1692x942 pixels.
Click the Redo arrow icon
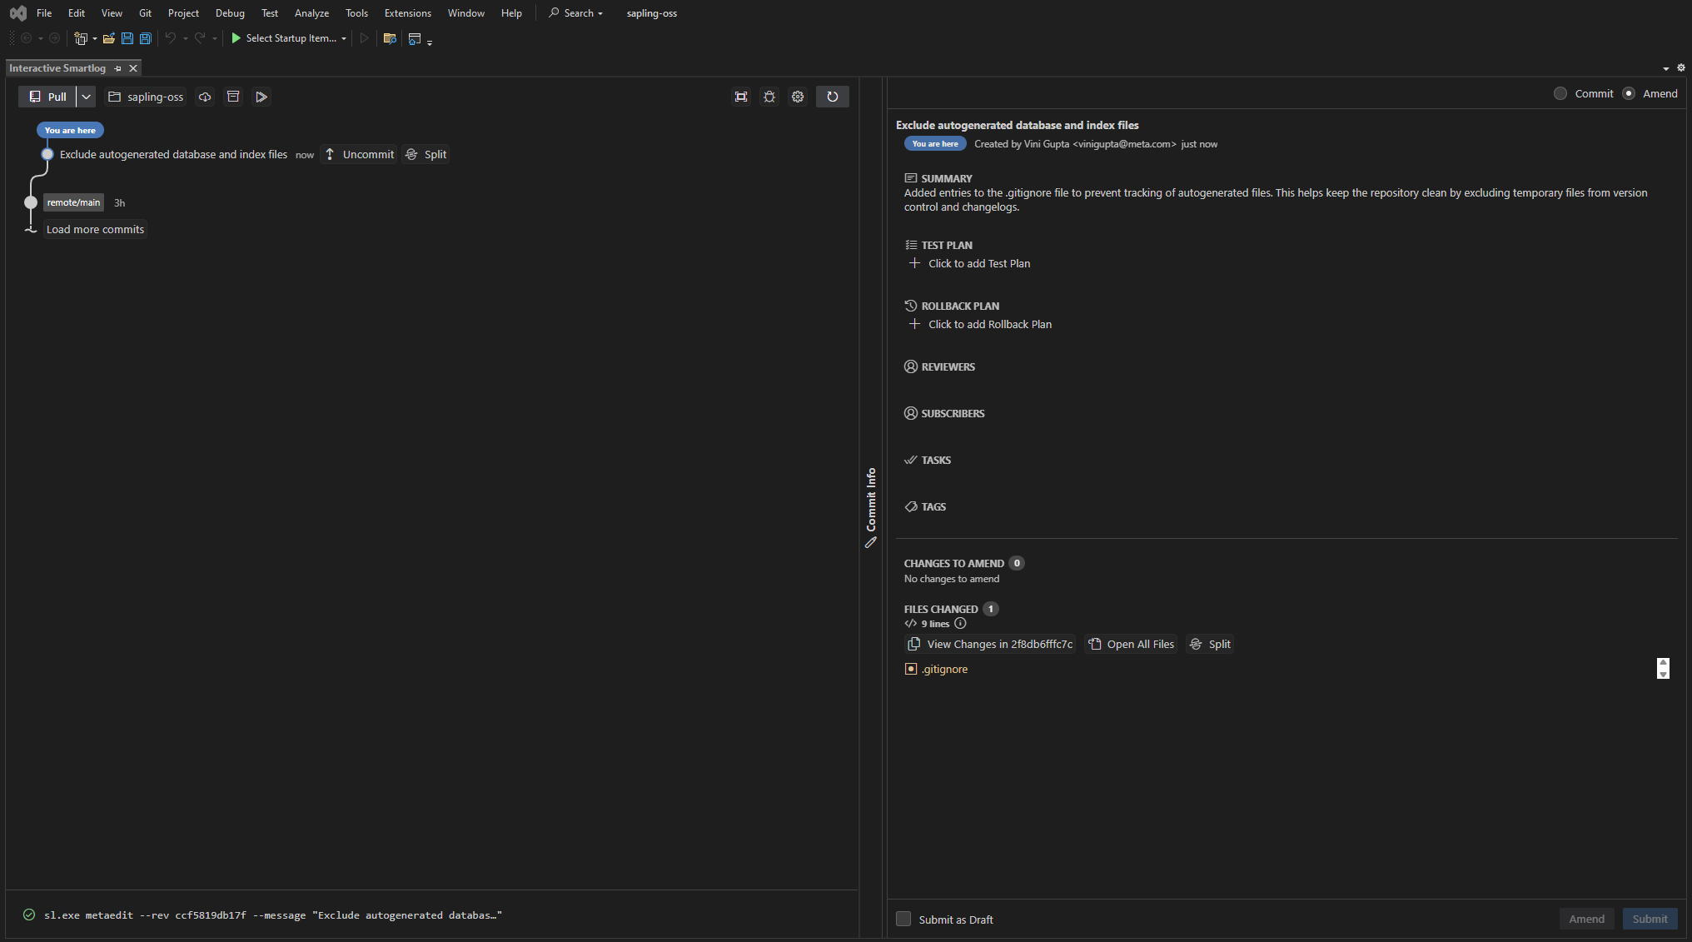click(x=200, y=38)
